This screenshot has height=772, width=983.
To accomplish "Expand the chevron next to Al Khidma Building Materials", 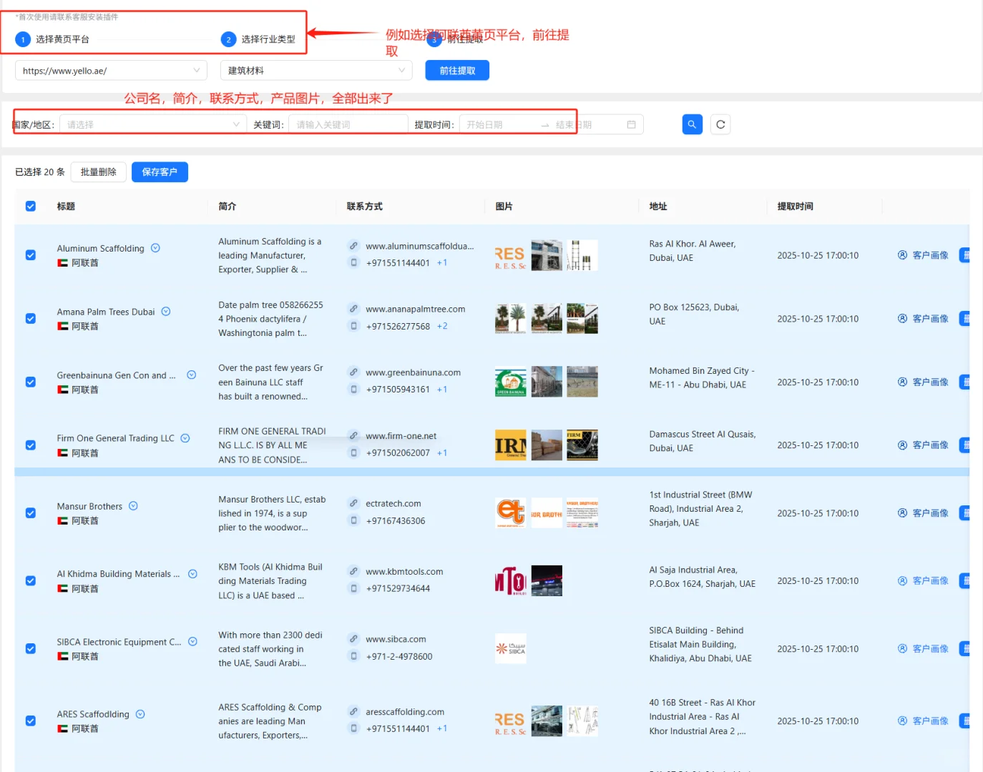I will pos(192,574).
